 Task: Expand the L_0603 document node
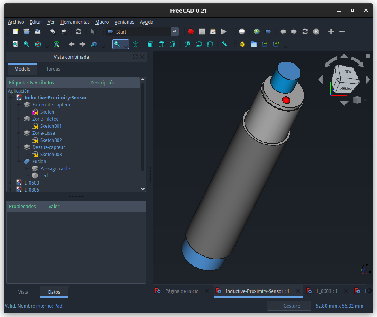pos(10,183)
